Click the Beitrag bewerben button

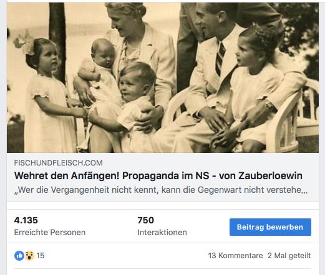coord(270,227)
